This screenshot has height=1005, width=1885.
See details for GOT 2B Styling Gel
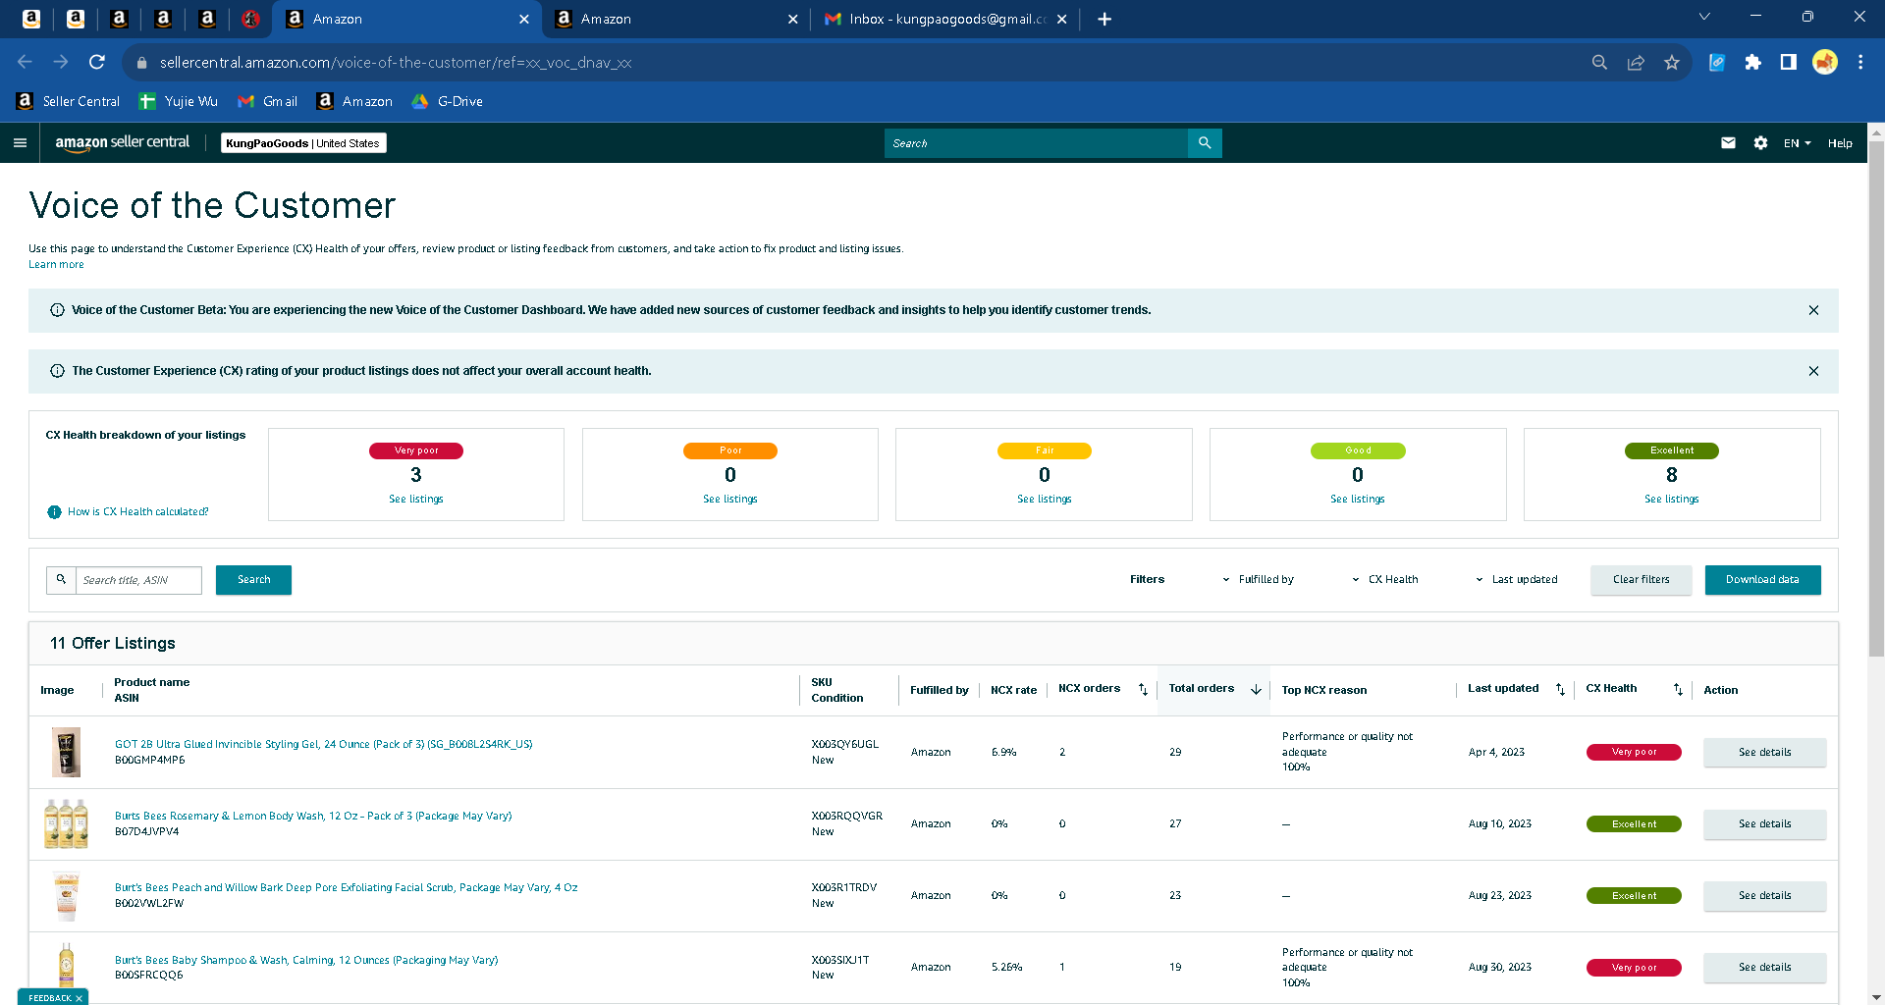point(1765,753)
